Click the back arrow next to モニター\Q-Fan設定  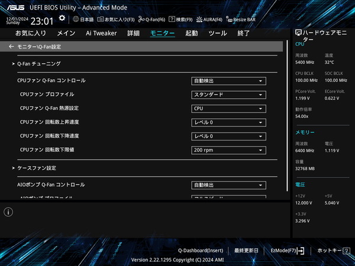[11, 46]
